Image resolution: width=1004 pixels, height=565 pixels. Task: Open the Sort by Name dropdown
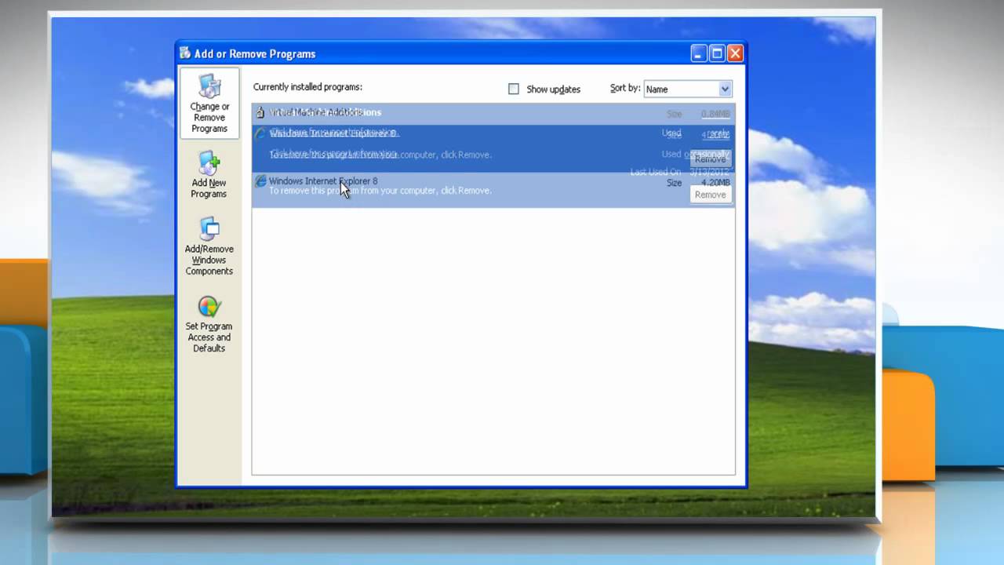(688, 89)
